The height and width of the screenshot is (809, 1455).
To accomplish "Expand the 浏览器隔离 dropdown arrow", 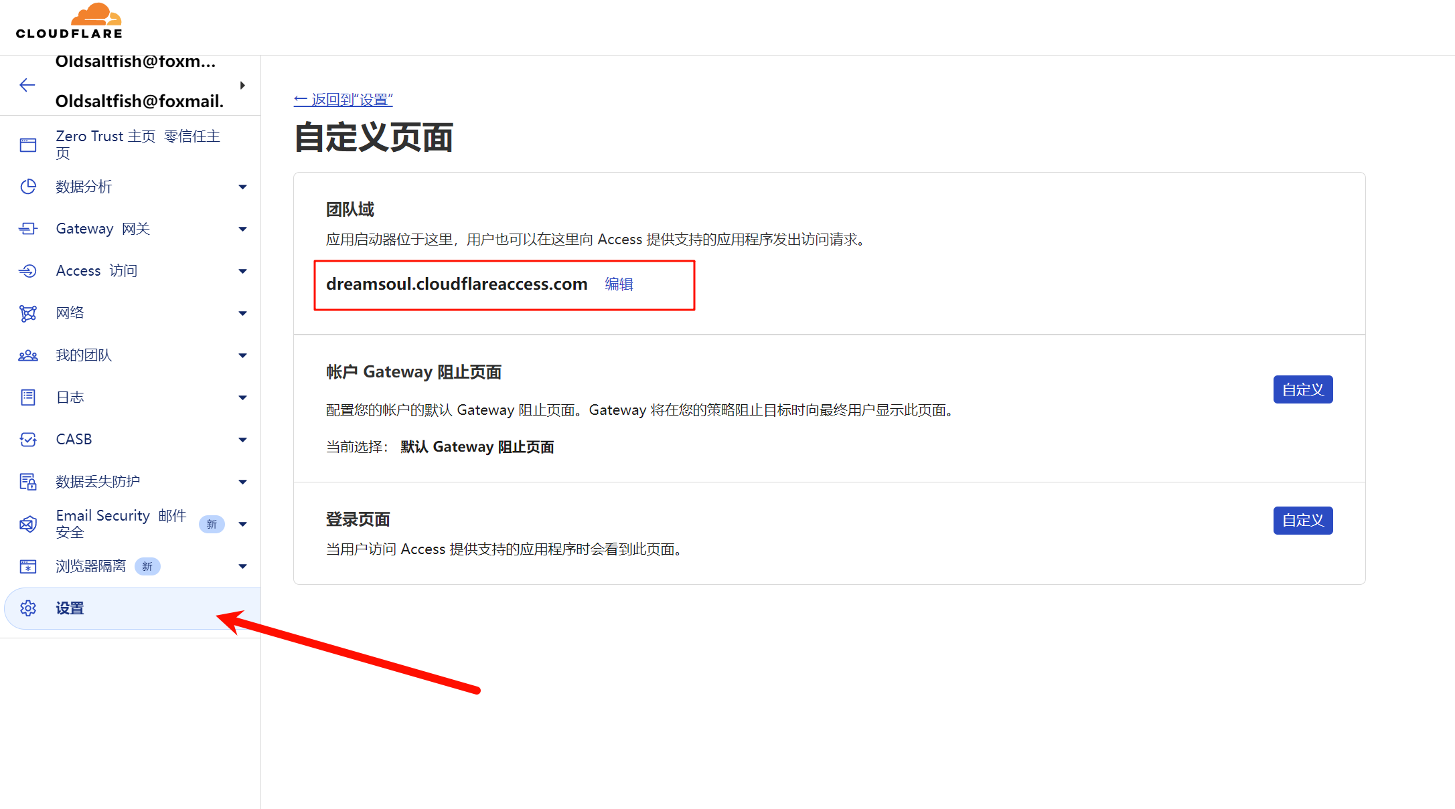I will point(242,566).
